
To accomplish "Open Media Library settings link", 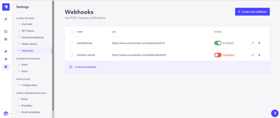I will 29,44.
